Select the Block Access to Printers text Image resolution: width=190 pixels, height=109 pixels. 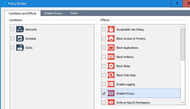tap(131, 39)
